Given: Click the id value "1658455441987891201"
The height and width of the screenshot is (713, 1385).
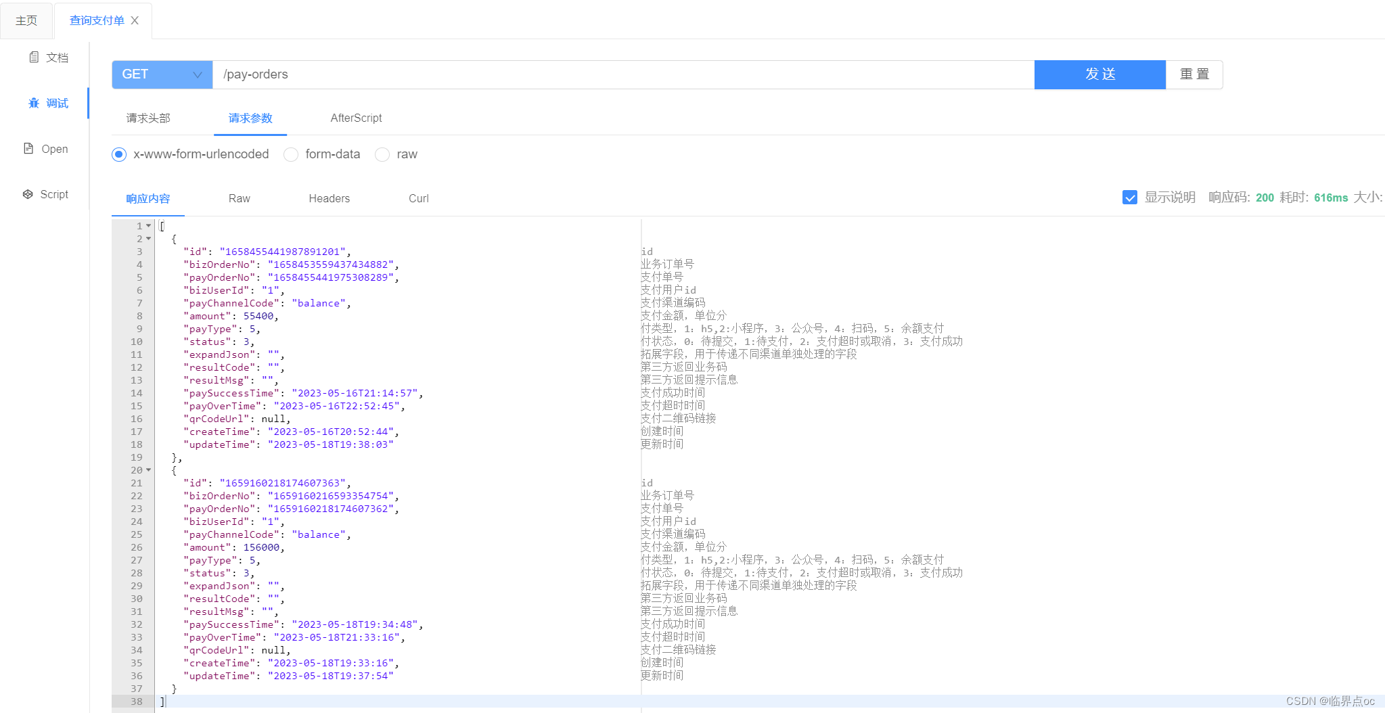Looking at the screenshot, I should (282, 252).
